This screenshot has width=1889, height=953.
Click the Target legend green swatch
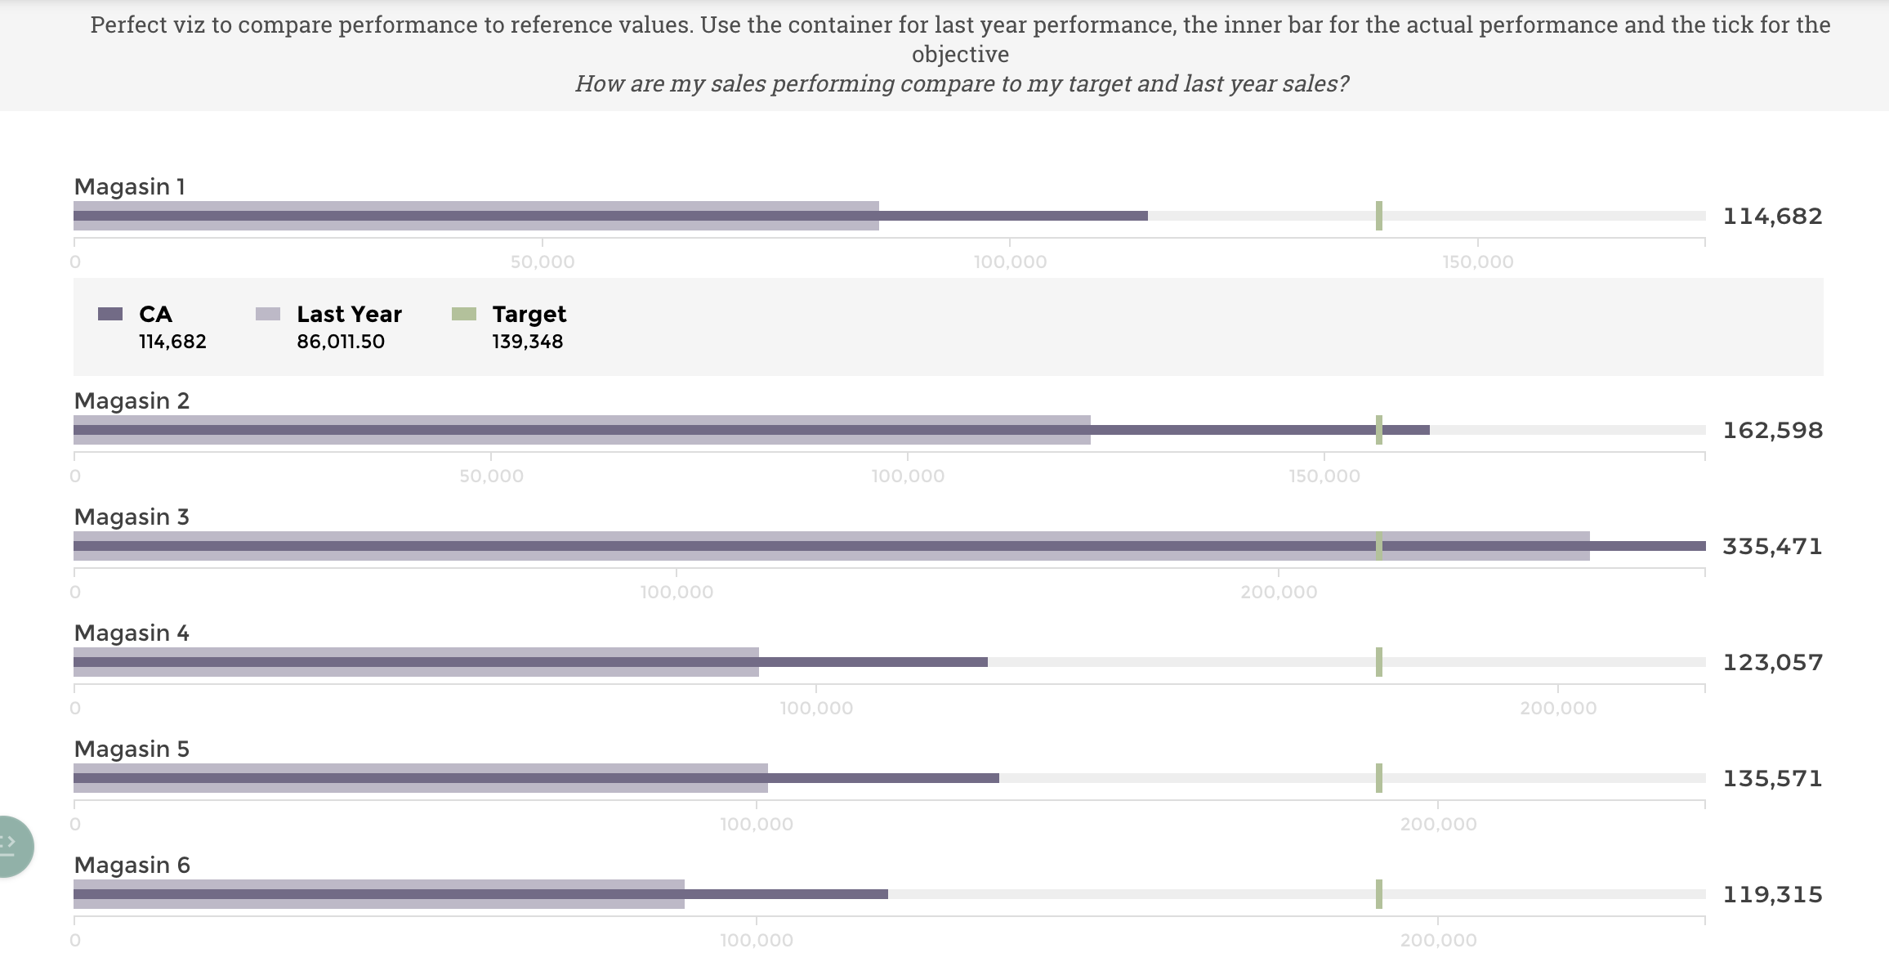pos(464,314)
